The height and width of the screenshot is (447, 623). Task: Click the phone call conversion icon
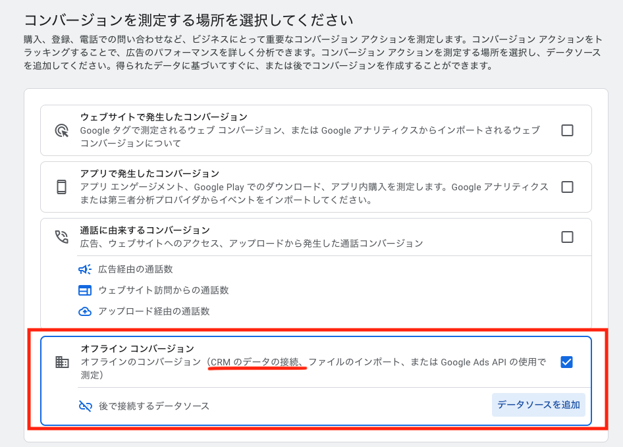(x=62, y=237)
